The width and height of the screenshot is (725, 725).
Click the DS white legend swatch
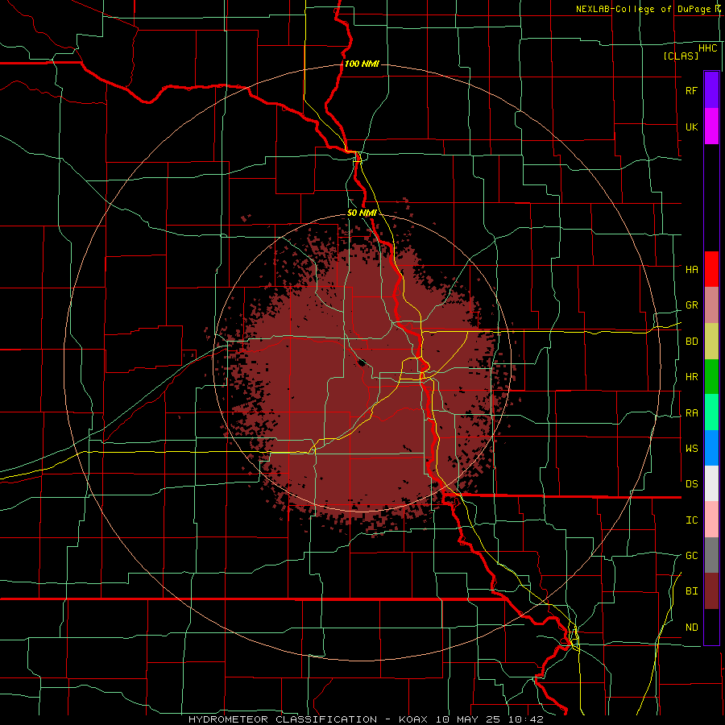pyautogui.click(x=711, y=483)
